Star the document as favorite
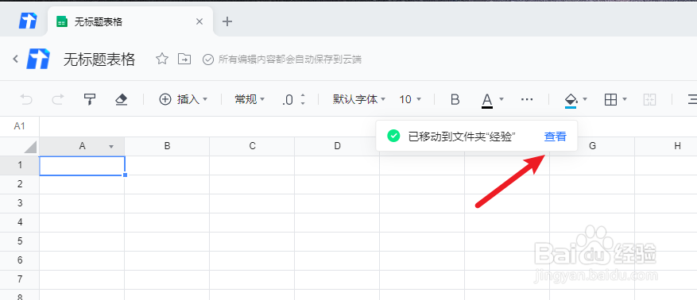 [162, 59]
